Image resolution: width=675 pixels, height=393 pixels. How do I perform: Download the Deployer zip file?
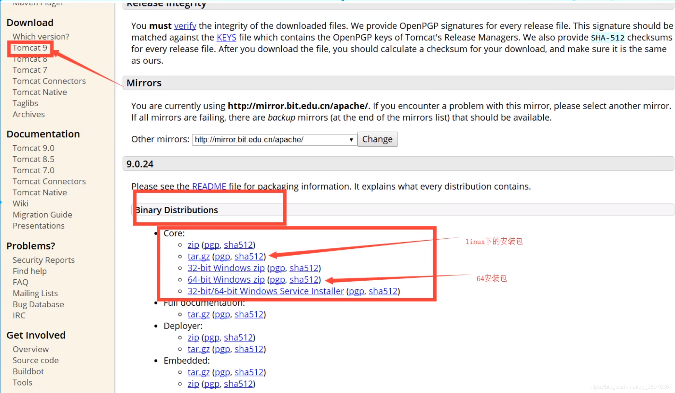[x=193, y=337]
